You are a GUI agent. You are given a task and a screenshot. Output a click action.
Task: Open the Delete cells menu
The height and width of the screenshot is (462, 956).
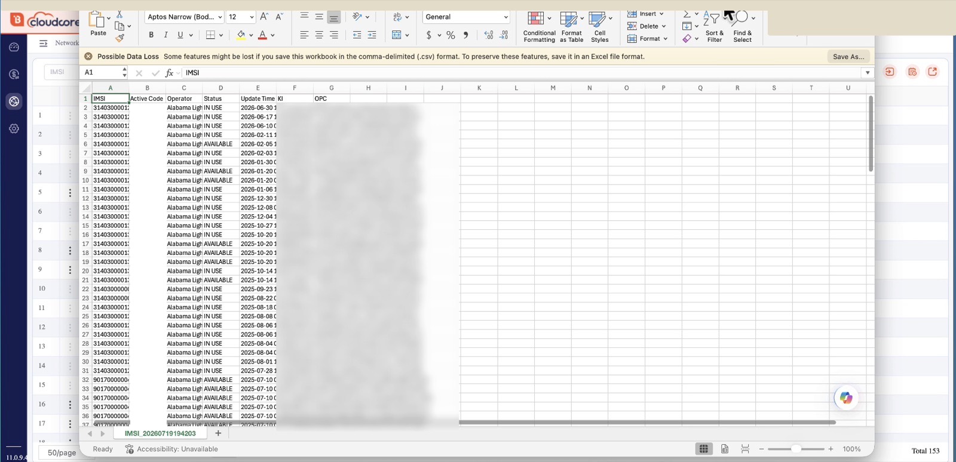point(646,26)
